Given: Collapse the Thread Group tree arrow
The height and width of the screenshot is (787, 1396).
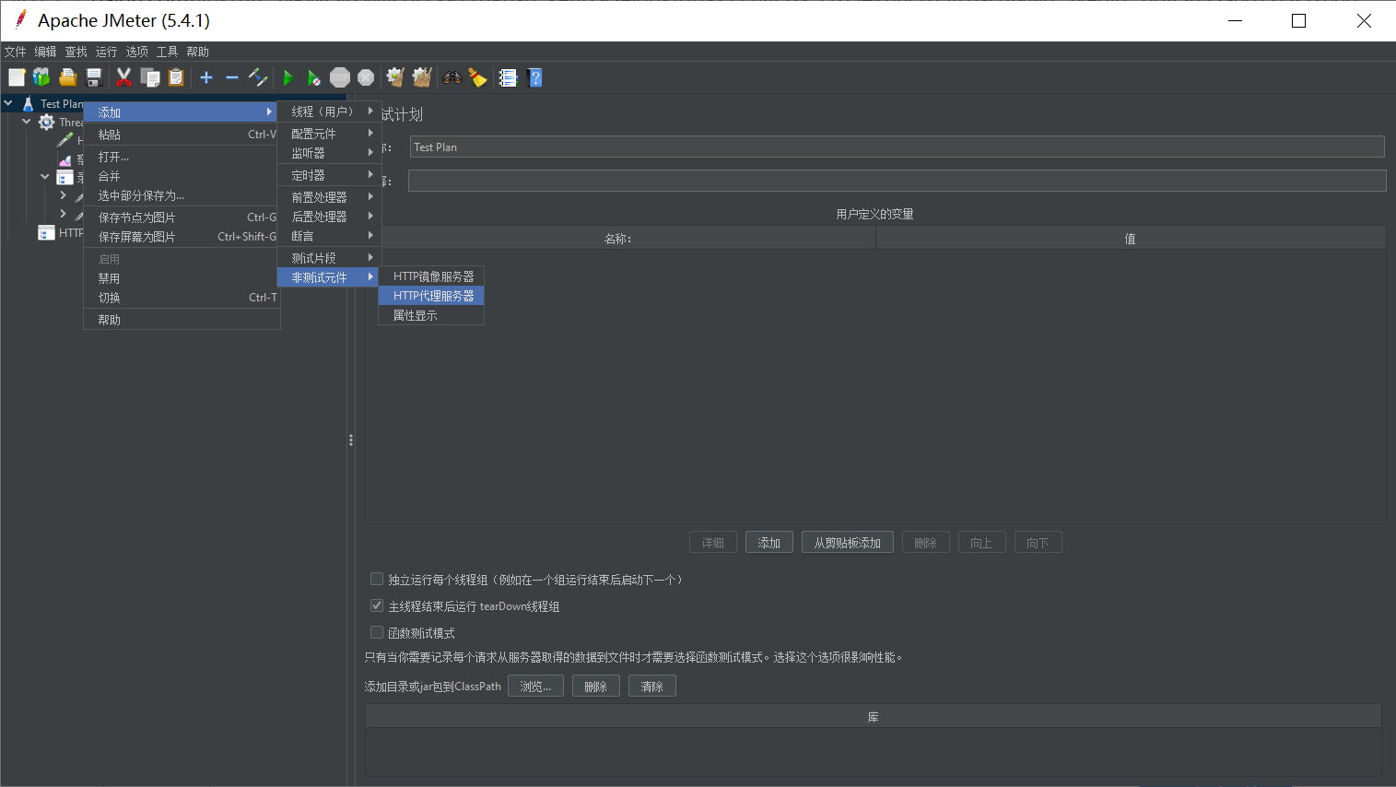Looking at the screenshot, I should (x=27, y=122).
